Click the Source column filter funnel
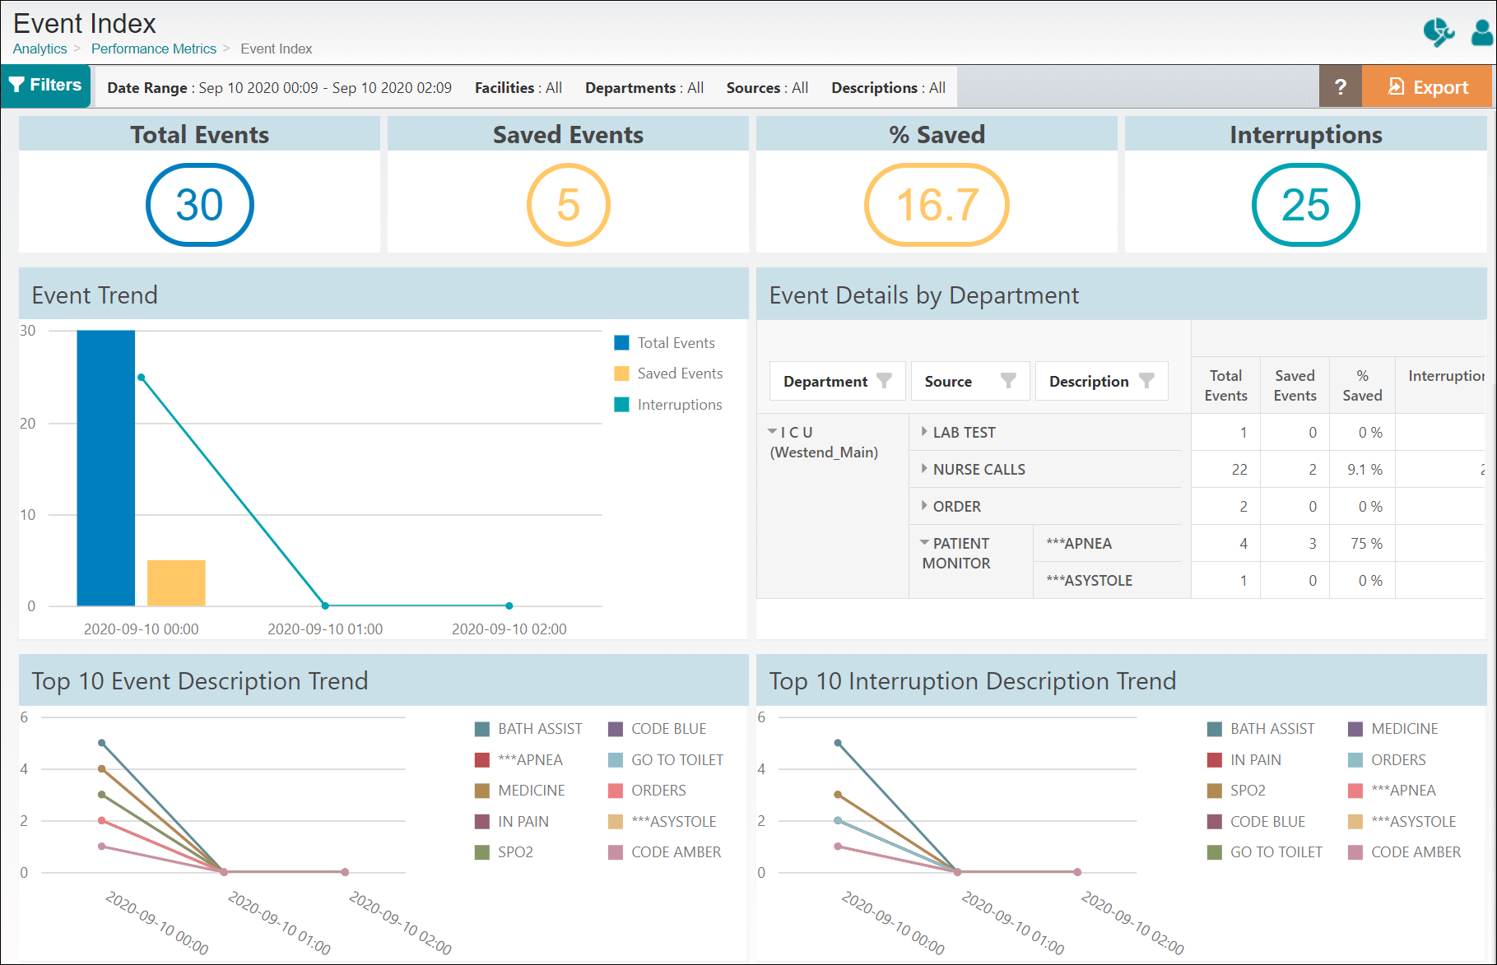This screenshot has width=1497, height=965. click(1008, 381)
